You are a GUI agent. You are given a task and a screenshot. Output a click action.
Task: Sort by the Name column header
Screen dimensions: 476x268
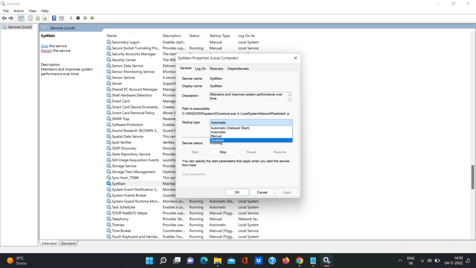(133, 36)
